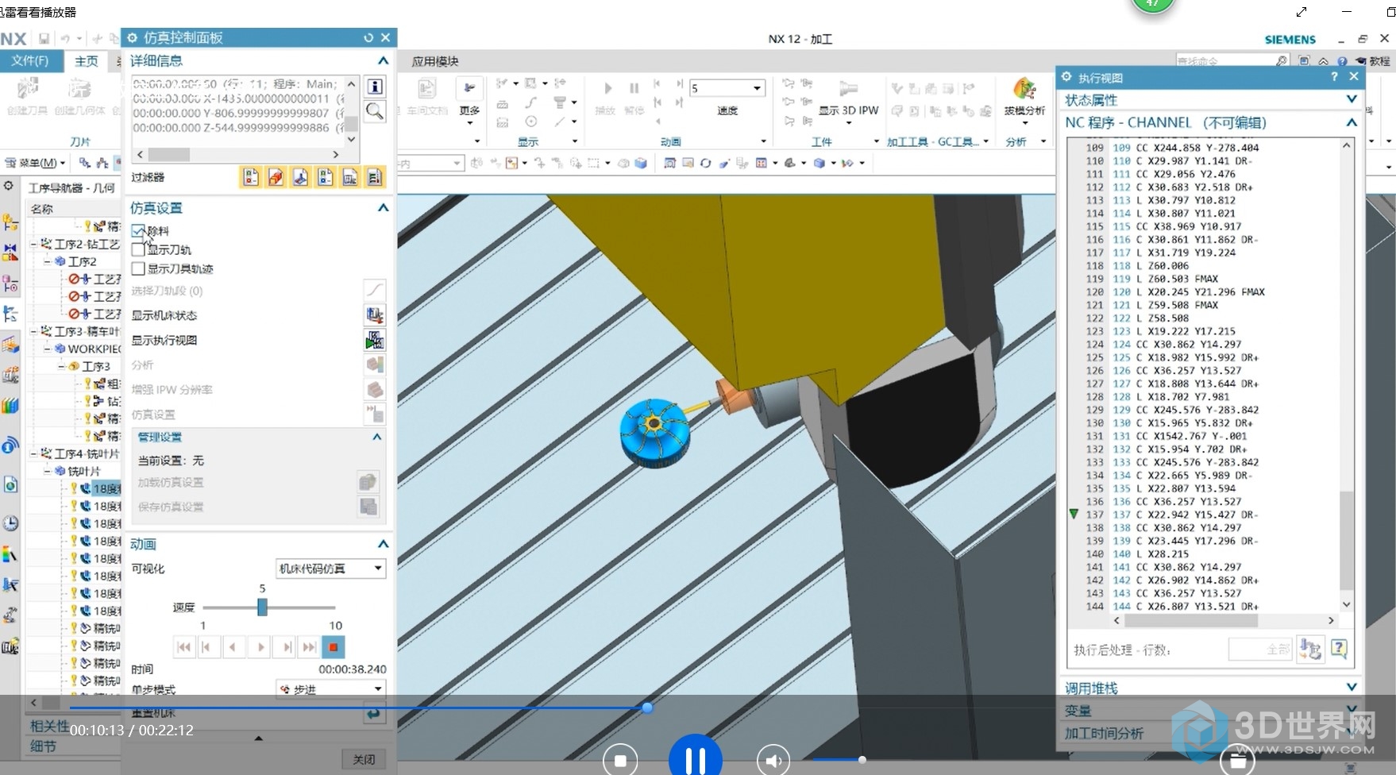Open the 相关性 panel tab
This screenshot has height=775, width=1396.
pyautogui.click(x=49, y=726)
